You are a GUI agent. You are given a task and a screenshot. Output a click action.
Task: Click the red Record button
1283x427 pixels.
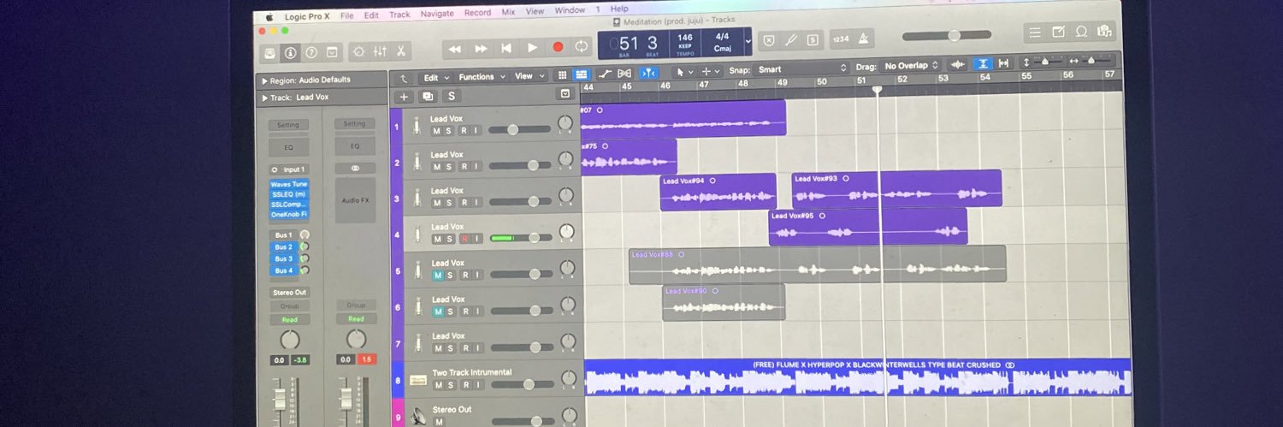point(558,47)
